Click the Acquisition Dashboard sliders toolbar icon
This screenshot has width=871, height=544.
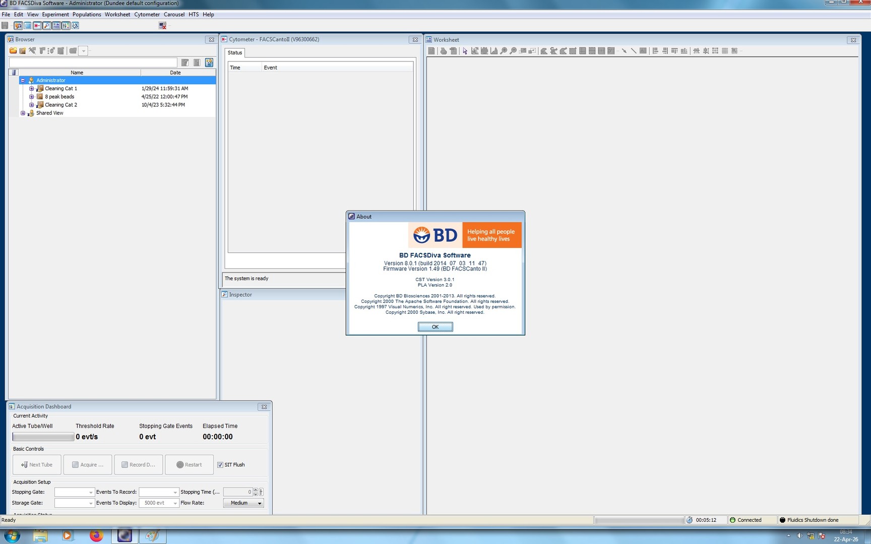click(x=66, y=26)
